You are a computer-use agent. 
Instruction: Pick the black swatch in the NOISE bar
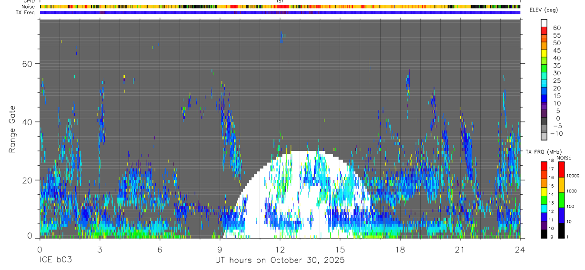[x=562, y=230]
